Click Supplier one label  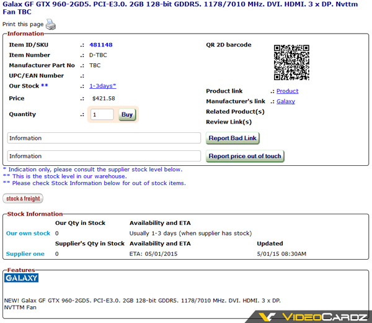coord(25,254)
